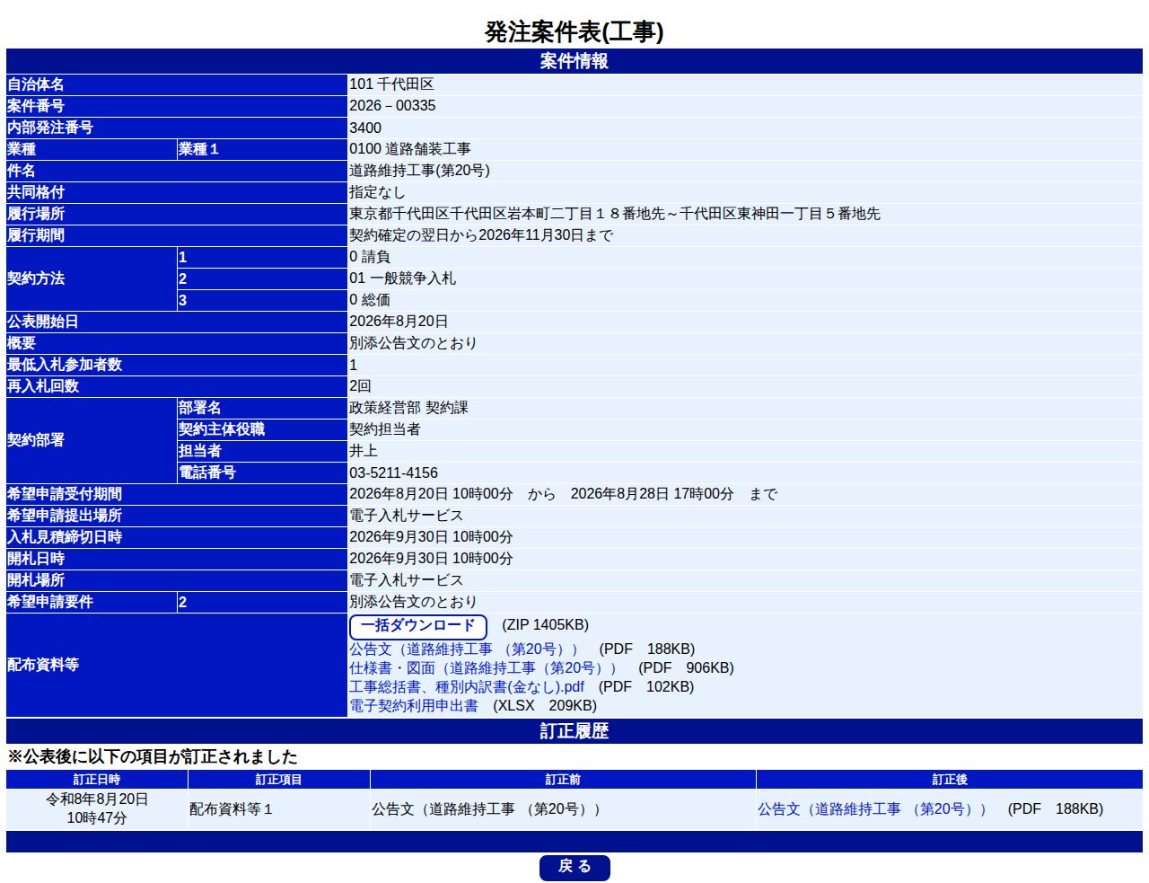Image resolution: width=1149 pixels, height=883 pixels.
Task: Click the 訂正日時 cell 令和8年8月20日 10時47分
Action: 97,808
